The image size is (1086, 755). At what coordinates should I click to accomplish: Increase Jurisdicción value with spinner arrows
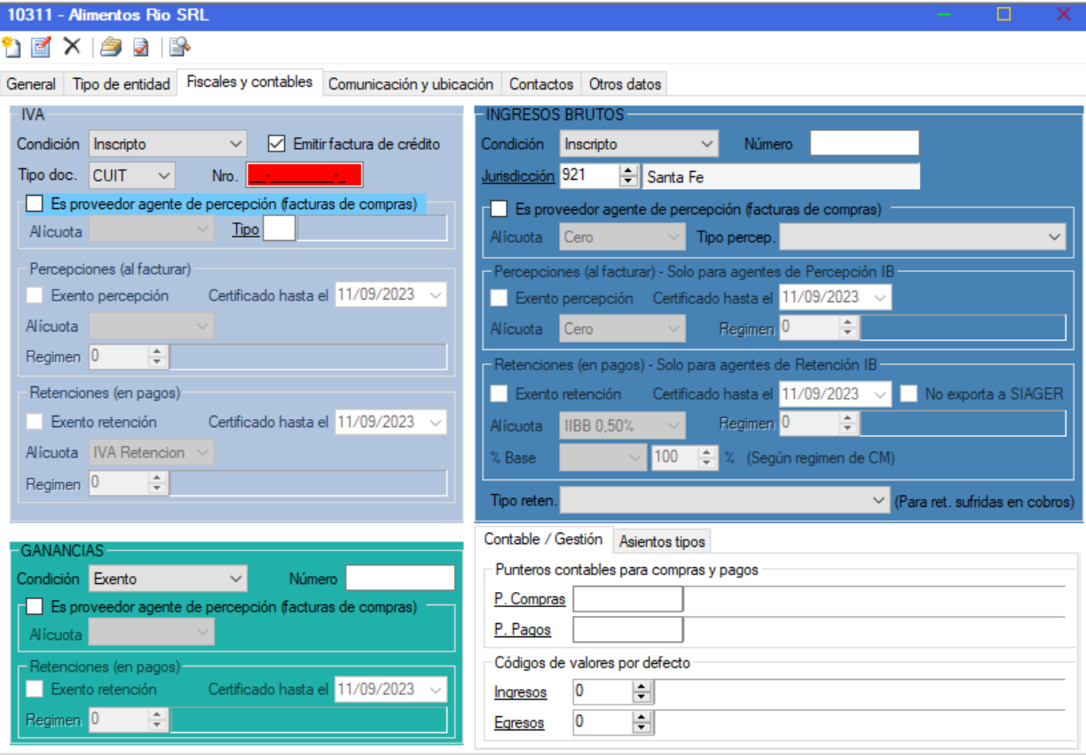(628, 171)
